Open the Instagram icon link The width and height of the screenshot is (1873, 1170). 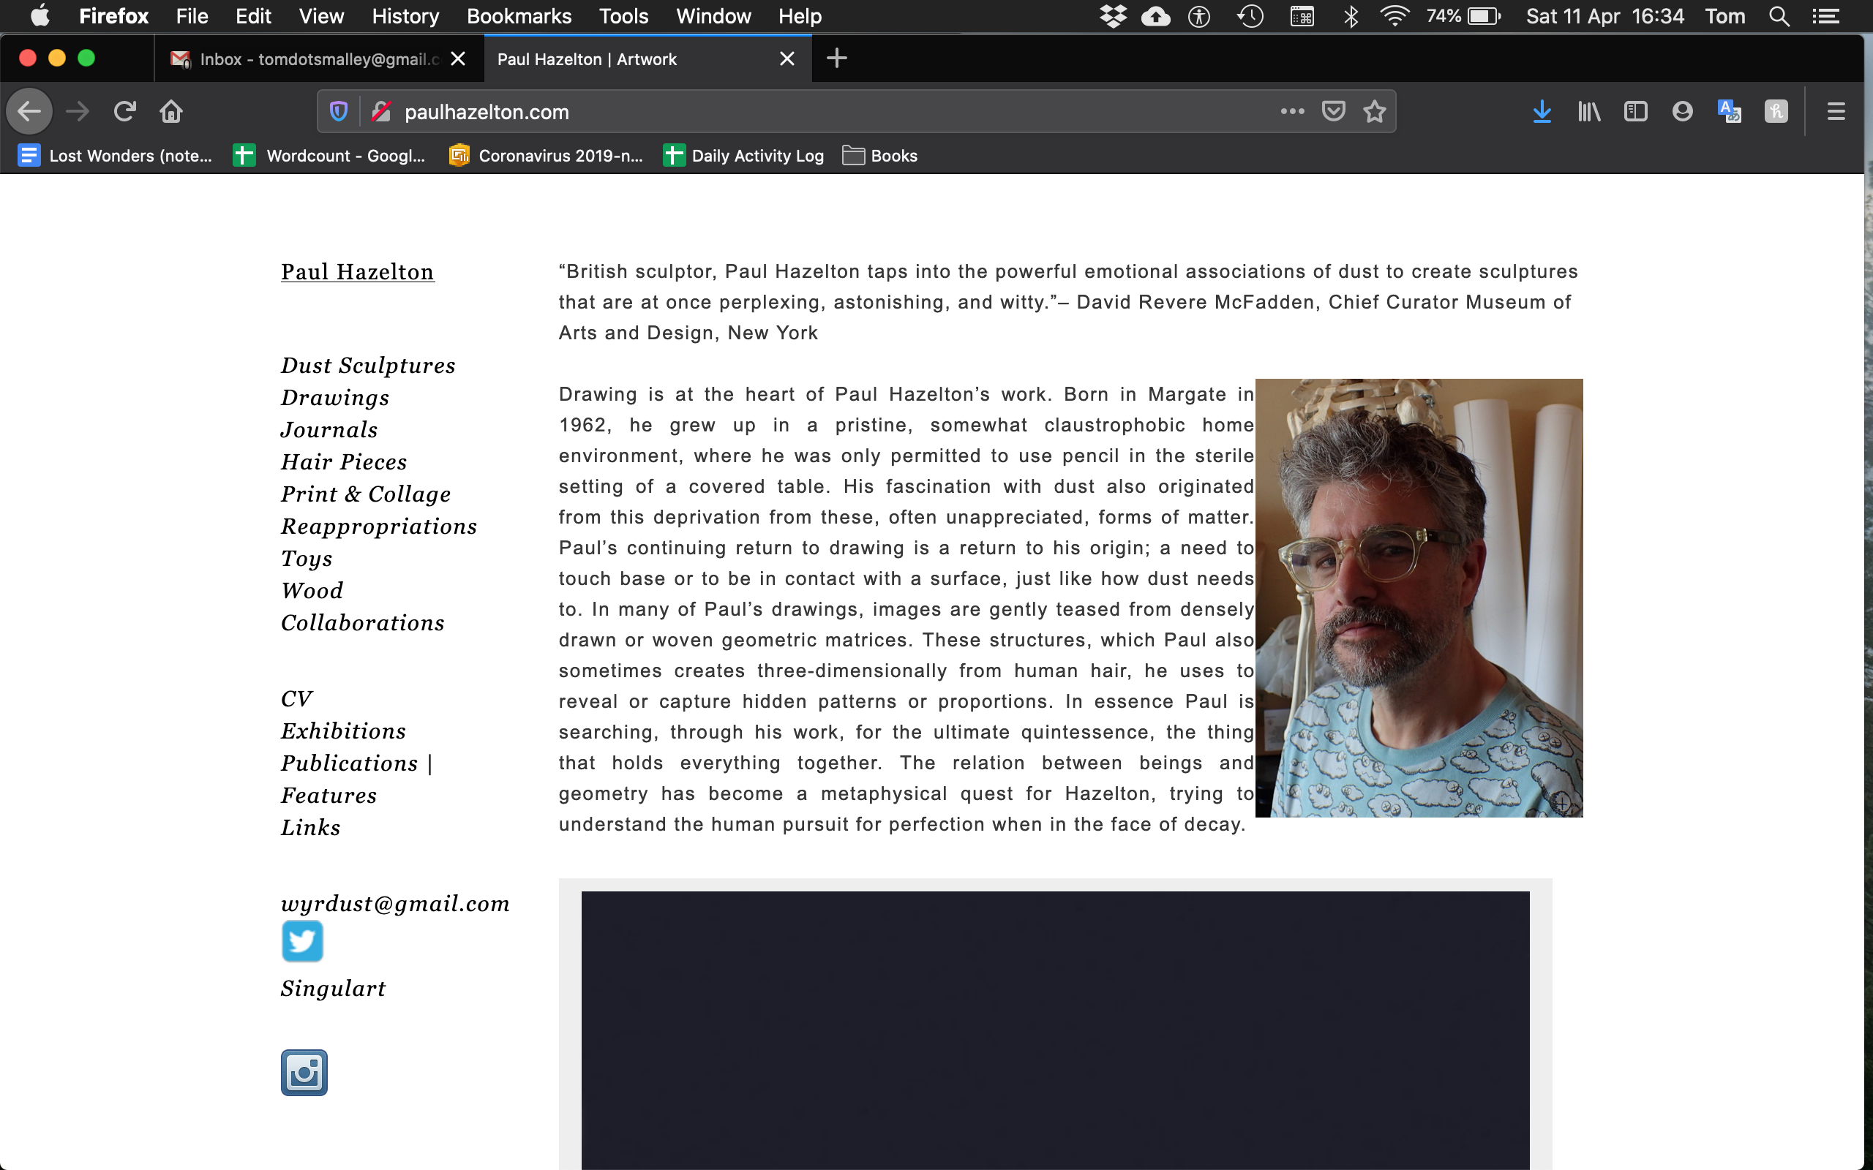coord(304,1073)
